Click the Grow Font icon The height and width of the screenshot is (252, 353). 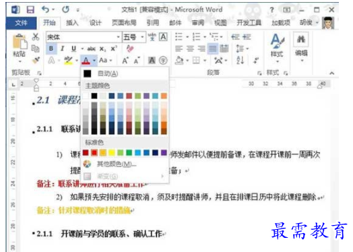125,60
